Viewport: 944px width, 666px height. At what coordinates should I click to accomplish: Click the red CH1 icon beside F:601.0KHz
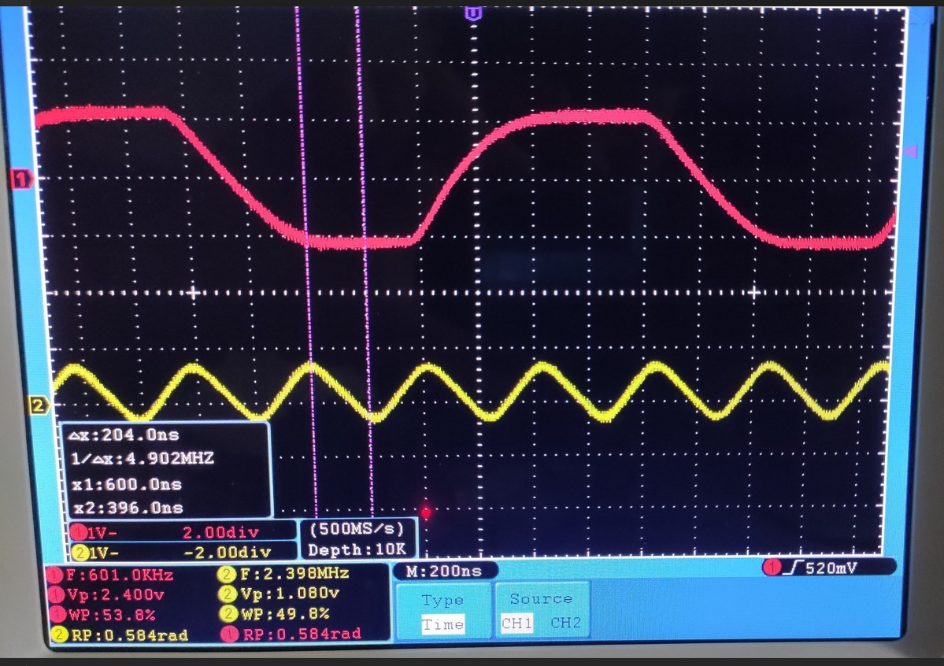[57, 575]
